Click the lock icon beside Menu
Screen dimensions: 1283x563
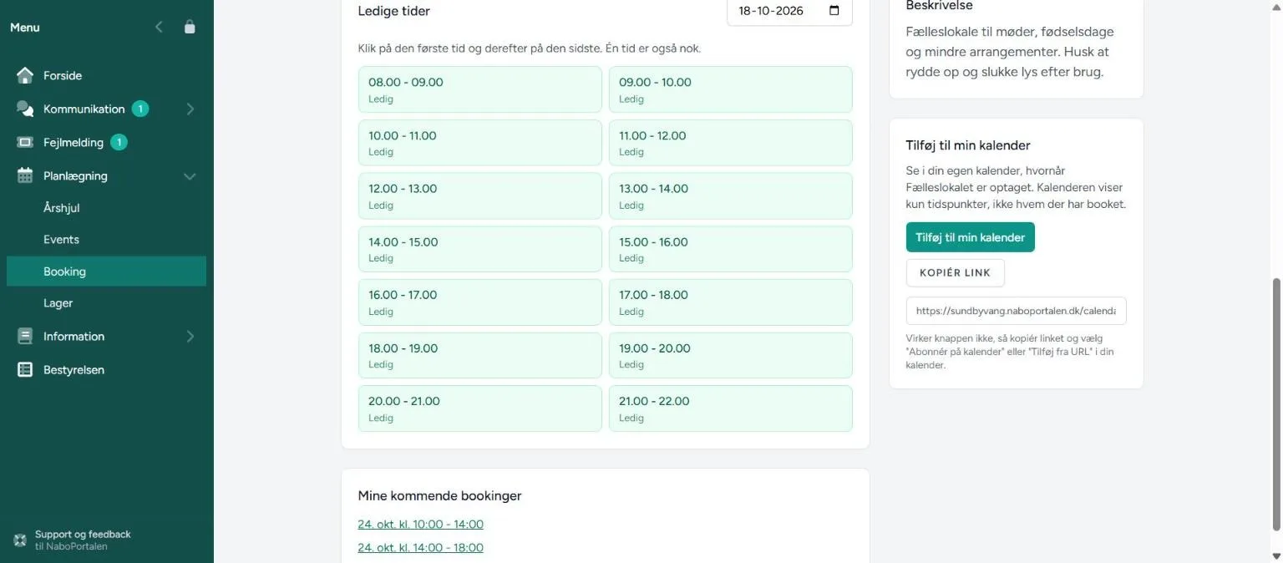(190, 27)
